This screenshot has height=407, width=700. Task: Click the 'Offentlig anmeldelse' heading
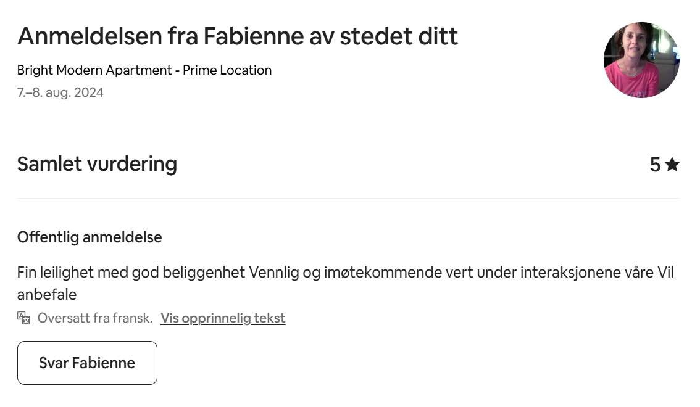pyautogui.click(x=90, y=237)
